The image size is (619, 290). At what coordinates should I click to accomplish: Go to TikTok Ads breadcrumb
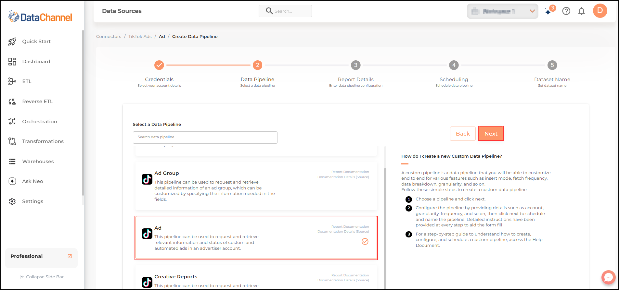140,37
